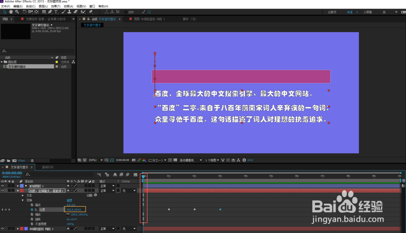This screenshot has width=406, height=233.
Task: Expand the 中间色蓝色 纯色 1 layer
Action: coord(18,229)
